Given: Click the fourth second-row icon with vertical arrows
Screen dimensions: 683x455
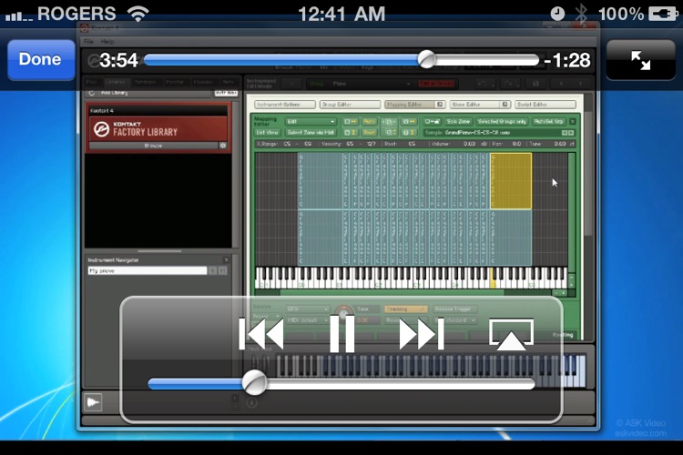Looking at the screenshot, I should tap(409, 132).
